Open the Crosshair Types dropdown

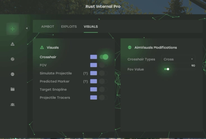[x=178, y=59]
